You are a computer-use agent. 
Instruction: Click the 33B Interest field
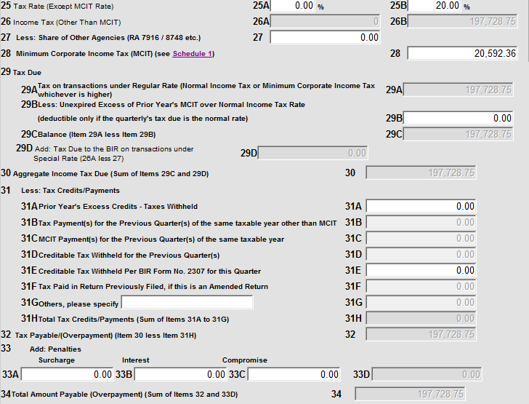[181, 374]
